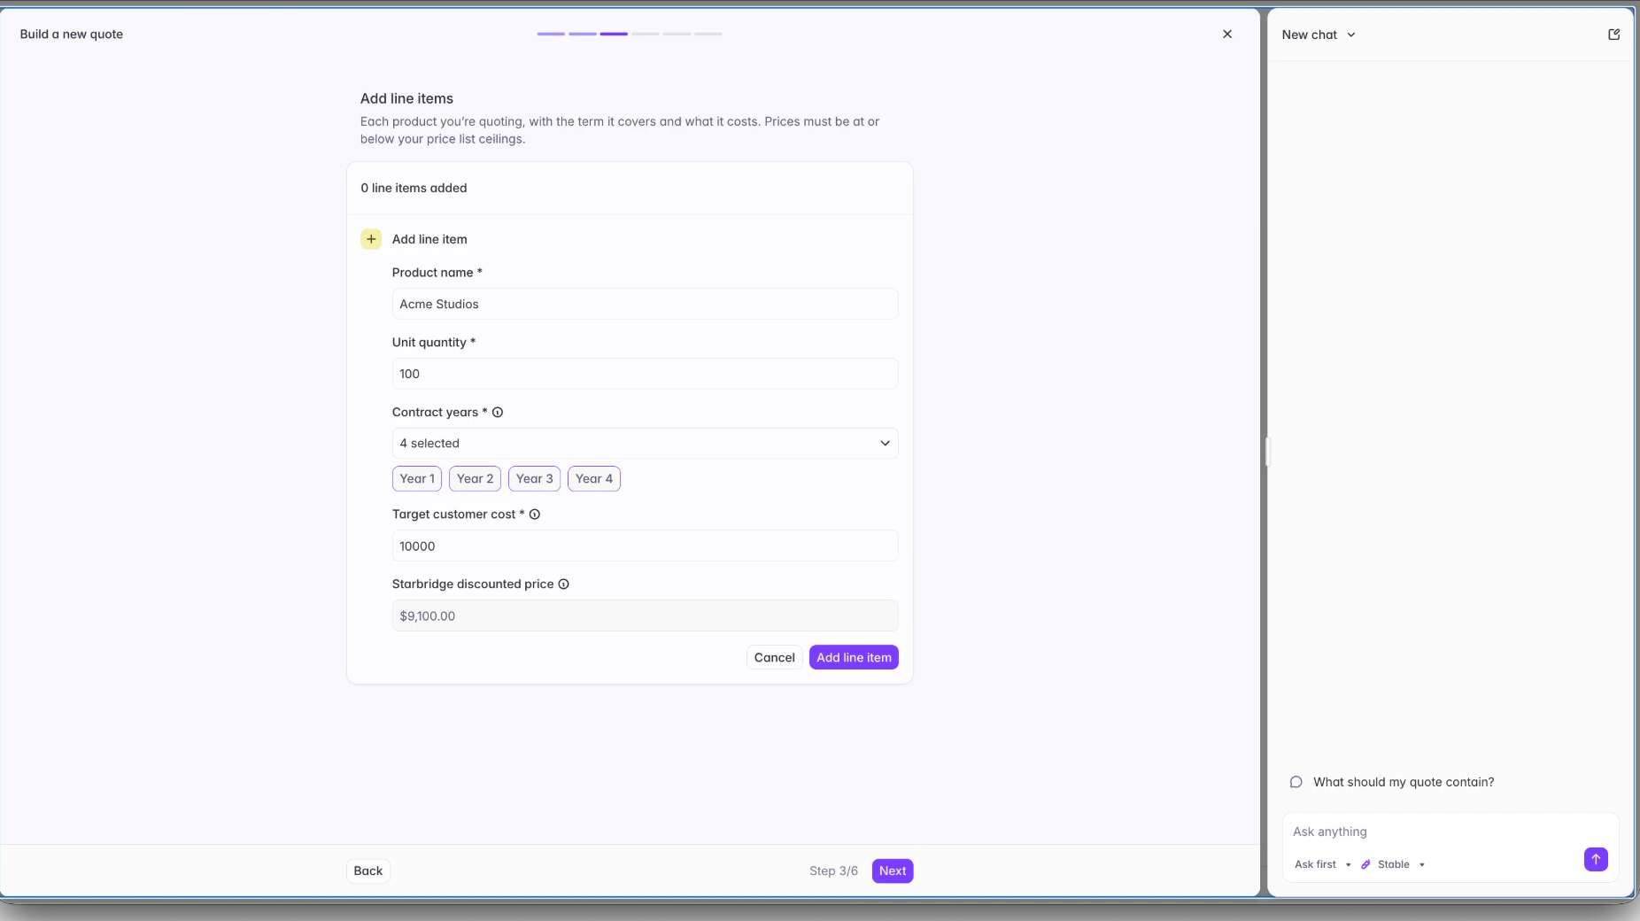Click the last progress step segment
1640x921 pixels.
(708, 34)
